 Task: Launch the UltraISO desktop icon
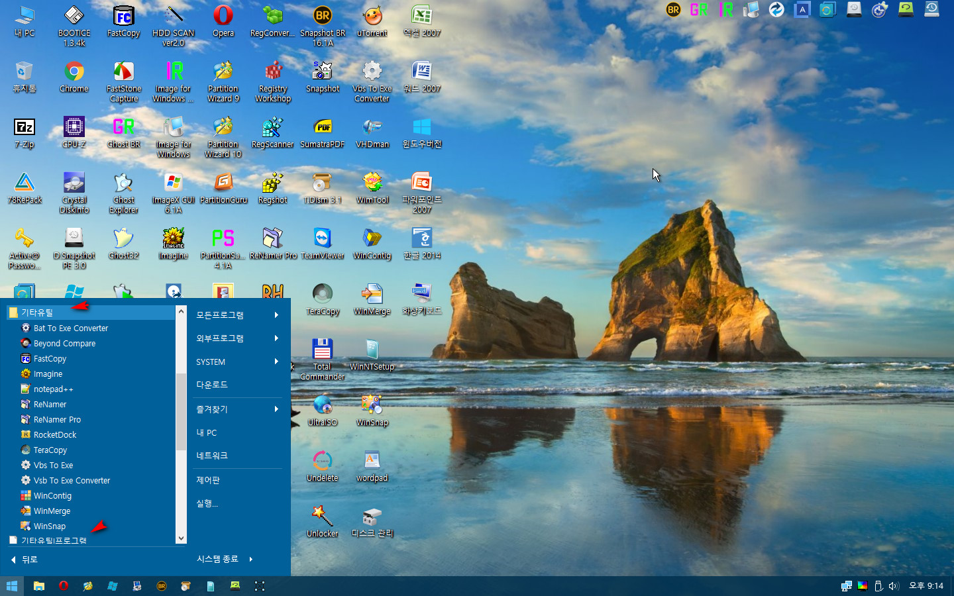pos(323,411)
